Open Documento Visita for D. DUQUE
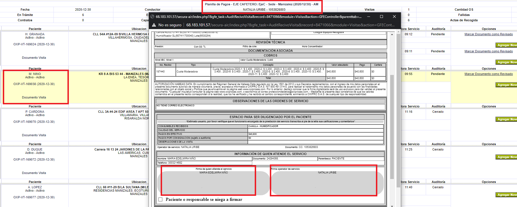Screen dimensions: 517x207 34,173
